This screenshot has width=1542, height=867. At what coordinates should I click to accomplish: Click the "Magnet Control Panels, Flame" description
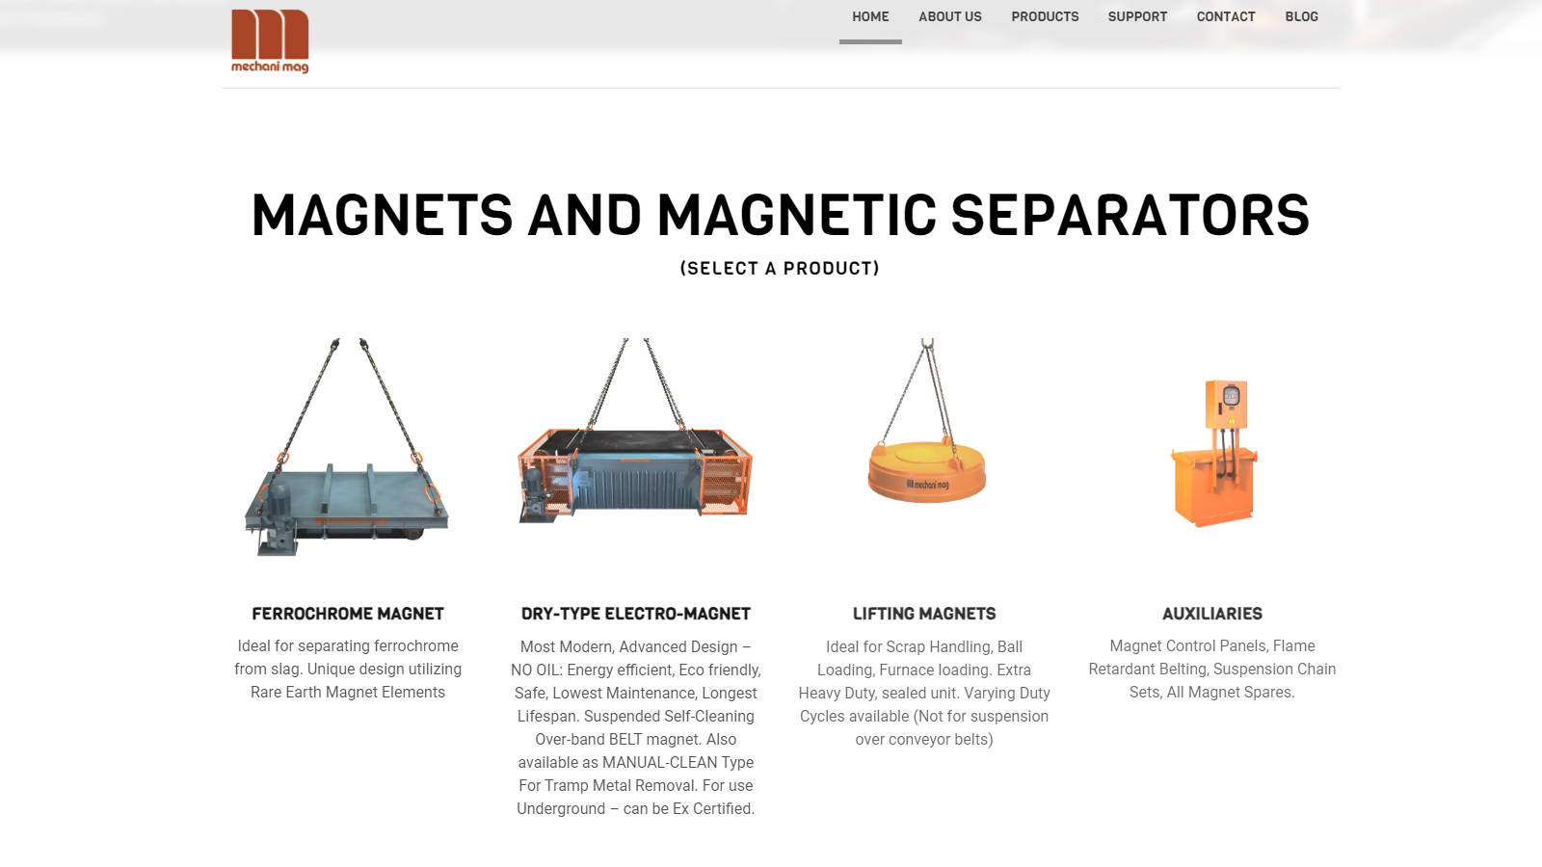click(1212, 669)
